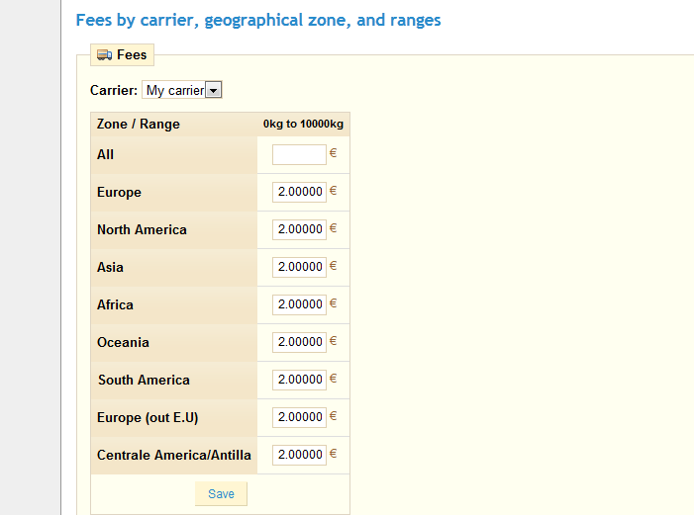Viewport: 694px width, 515px height.
Task: Open the Carrier dropdown arrow
Action: 213,90
